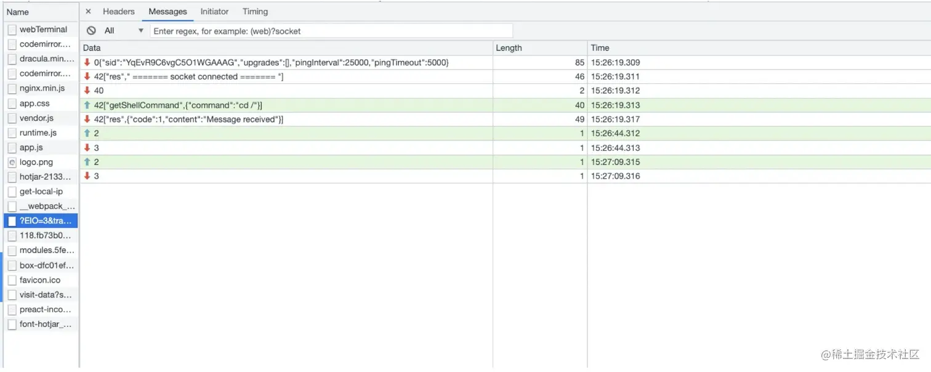Select the pong message at 15:26:44.313
The width and height of the screenshot is (931, 372).
pyautogui.click(x=505, y=148)
